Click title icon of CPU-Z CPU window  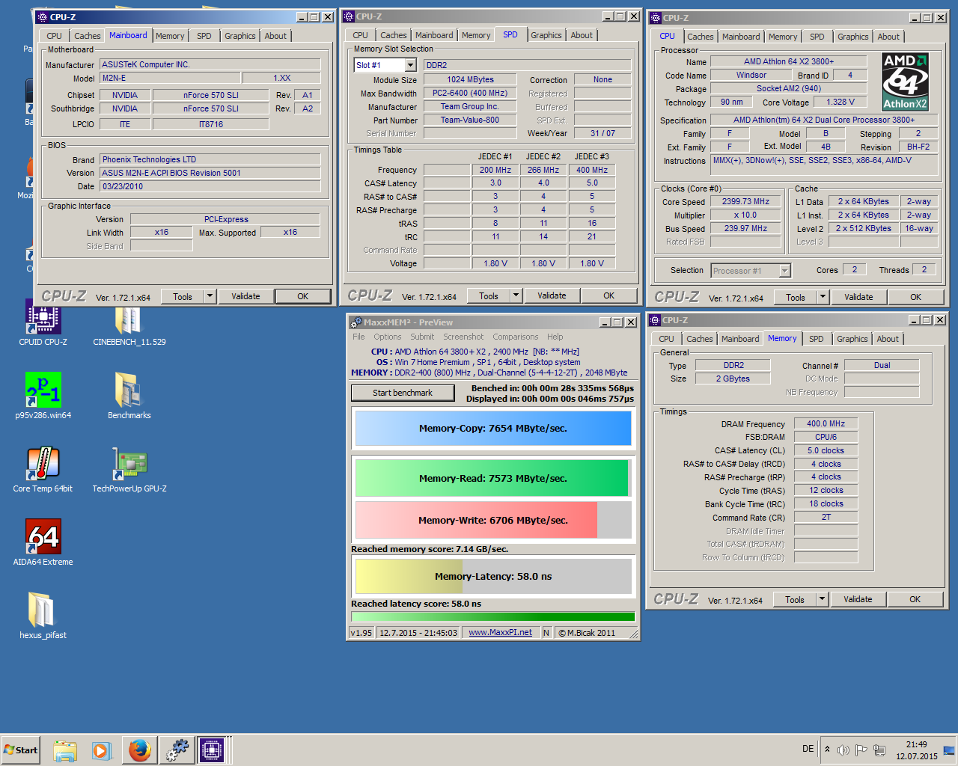pyautogui.click(x=656, y=17)
